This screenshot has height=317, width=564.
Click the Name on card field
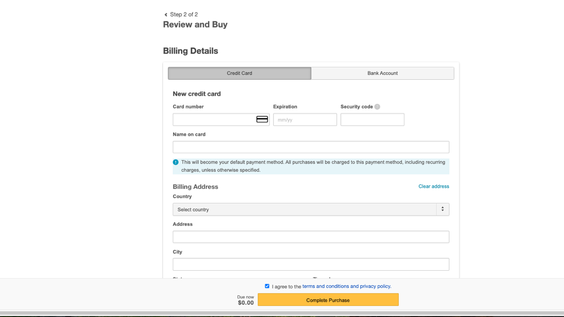[x=311, y=146]
